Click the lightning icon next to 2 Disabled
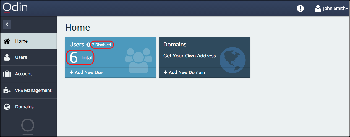This screenshot has height=137, width=350. tap(88, 45)
